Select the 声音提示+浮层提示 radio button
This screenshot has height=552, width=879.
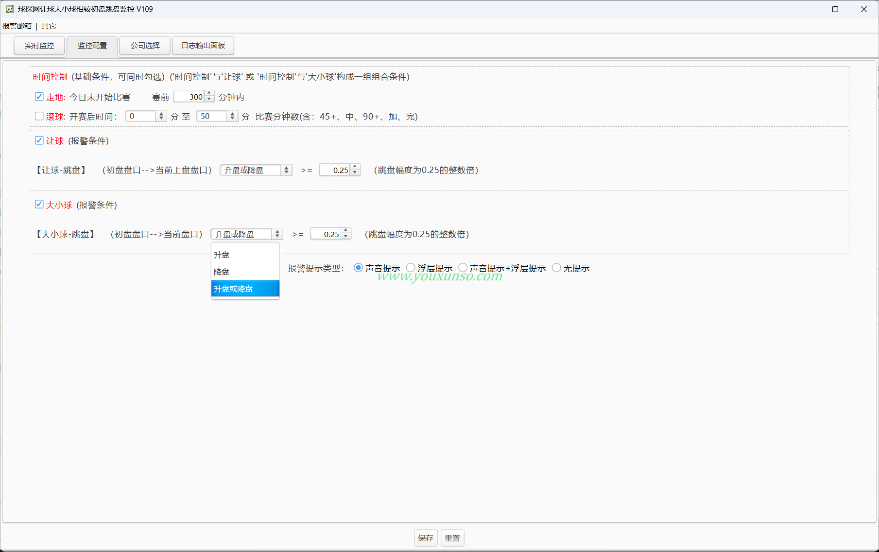pyautogui.click(x=463, y=268)
